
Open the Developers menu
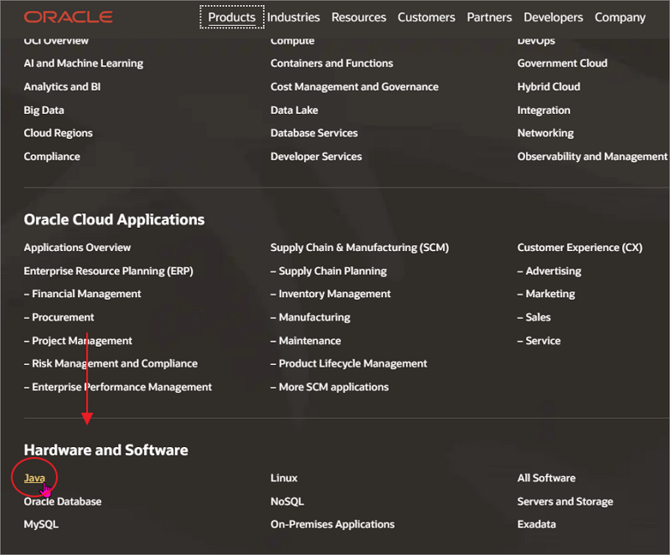pyautogui.click(x=553, y=17)
